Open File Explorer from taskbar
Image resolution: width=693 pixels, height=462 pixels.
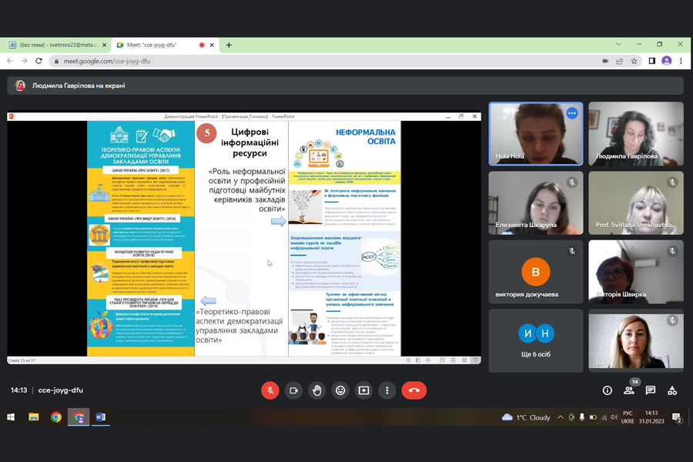(34, 417)
